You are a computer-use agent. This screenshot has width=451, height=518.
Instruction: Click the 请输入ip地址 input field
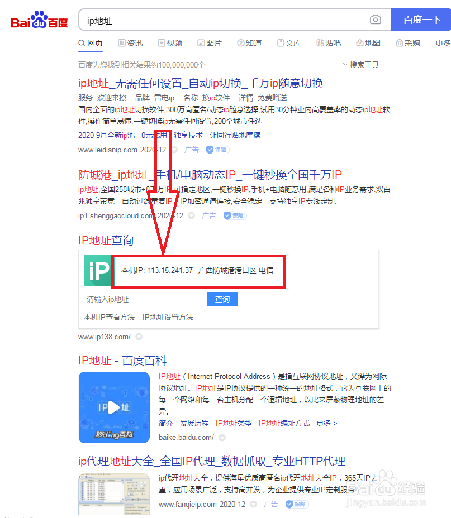pyautogui.click(x=142, y=299)
